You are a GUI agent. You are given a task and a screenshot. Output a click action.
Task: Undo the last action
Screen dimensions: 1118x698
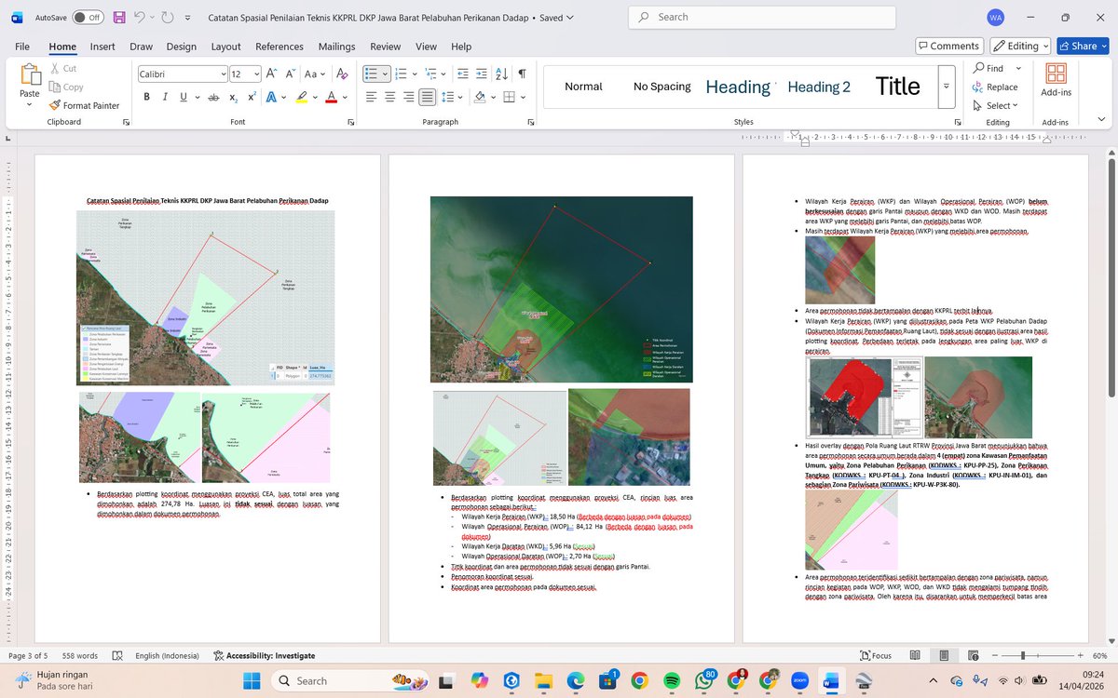pos(139,18)
